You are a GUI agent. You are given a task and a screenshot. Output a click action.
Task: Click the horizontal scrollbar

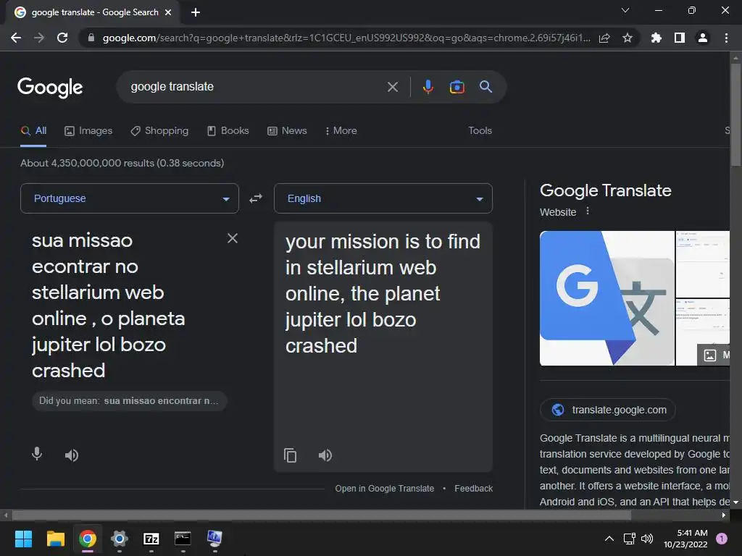tap(321, 515)
